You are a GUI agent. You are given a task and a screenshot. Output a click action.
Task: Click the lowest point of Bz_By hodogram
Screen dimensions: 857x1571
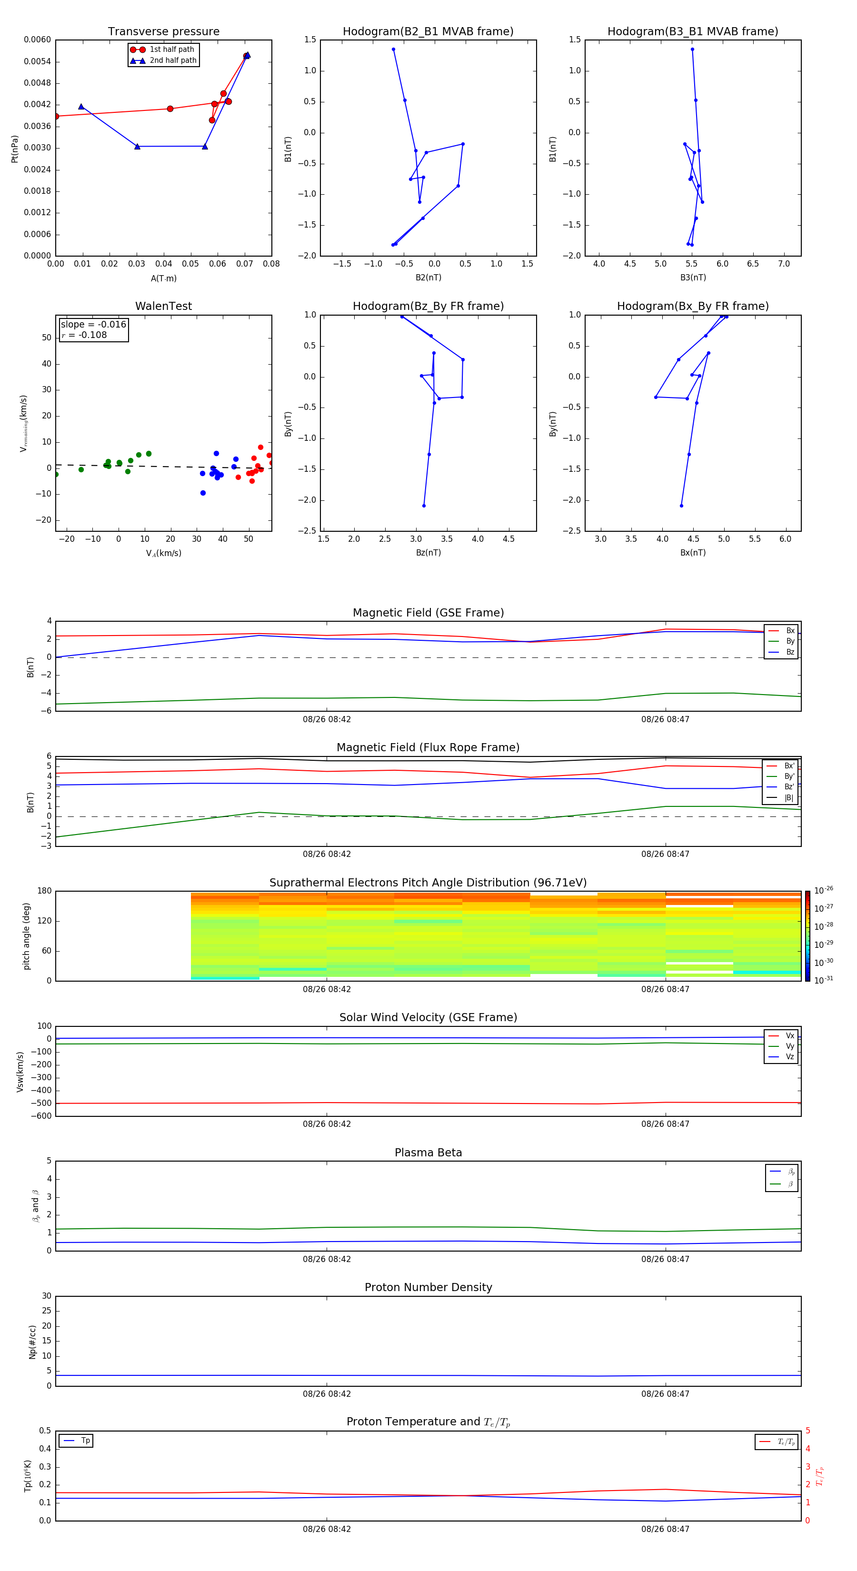[x=424, y=506]
